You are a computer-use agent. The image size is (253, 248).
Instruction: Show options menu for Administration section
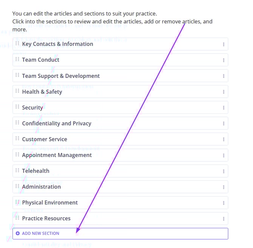(224, 187)
